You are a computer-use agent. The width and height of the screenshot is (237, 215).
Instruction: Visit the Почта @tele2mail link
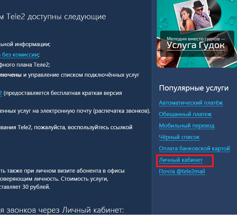[x=182, y=172]
